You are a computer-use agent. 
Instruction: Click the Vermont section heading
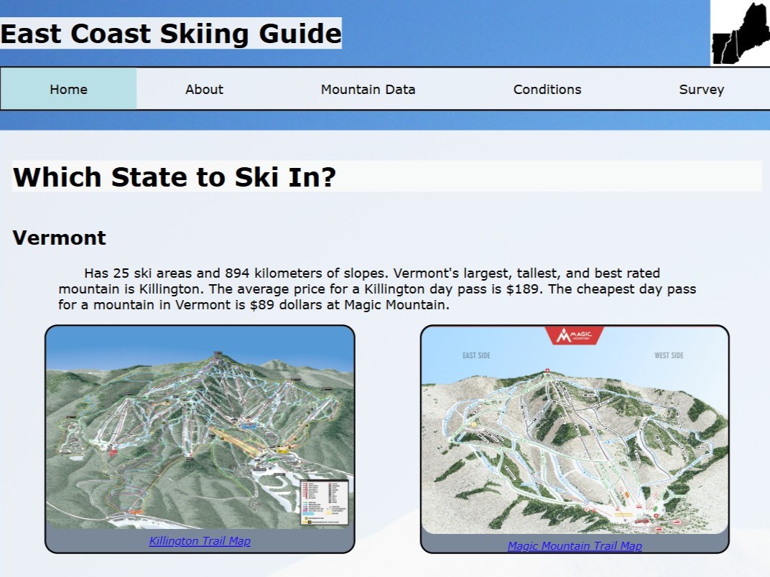(59, 238)
